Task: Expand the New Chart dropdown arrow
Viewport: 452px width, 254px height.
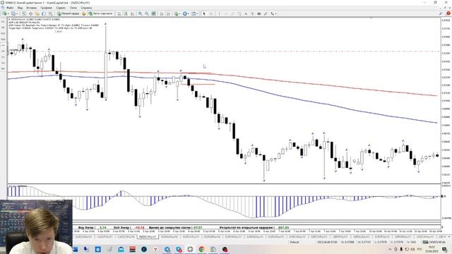Action: coord(8,13)
